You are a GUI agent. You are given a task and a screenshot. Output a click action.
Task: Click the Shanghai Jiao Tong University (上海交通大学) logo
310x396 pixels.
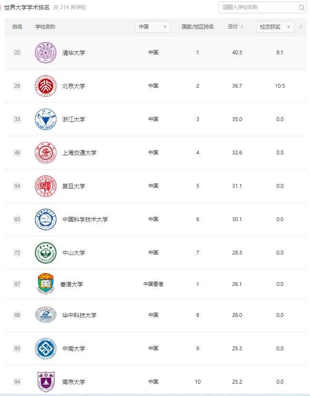coord(45,152)
